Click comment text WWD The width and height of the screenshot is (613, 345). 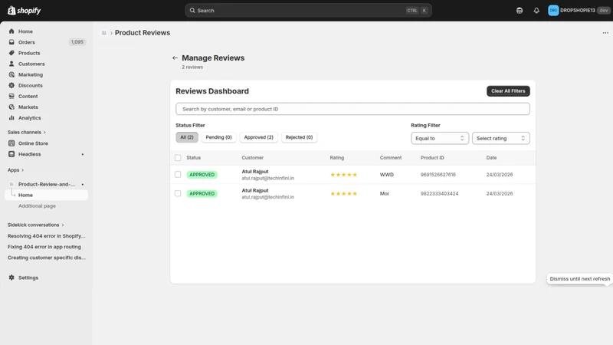pos(387,175)
